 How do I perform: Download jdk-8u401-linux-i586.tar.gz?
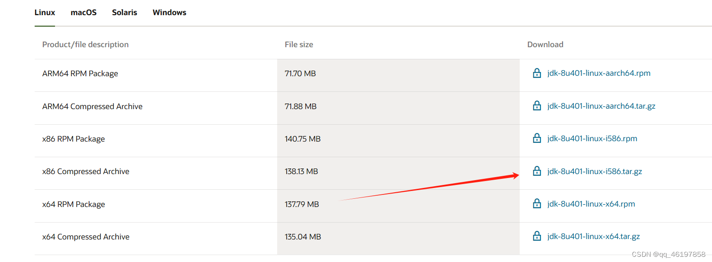tap(594, 171)
